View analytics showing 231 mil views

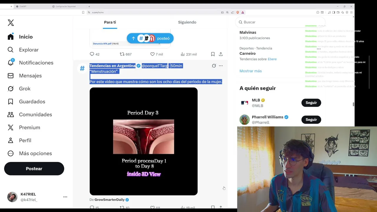click(188, 54)
